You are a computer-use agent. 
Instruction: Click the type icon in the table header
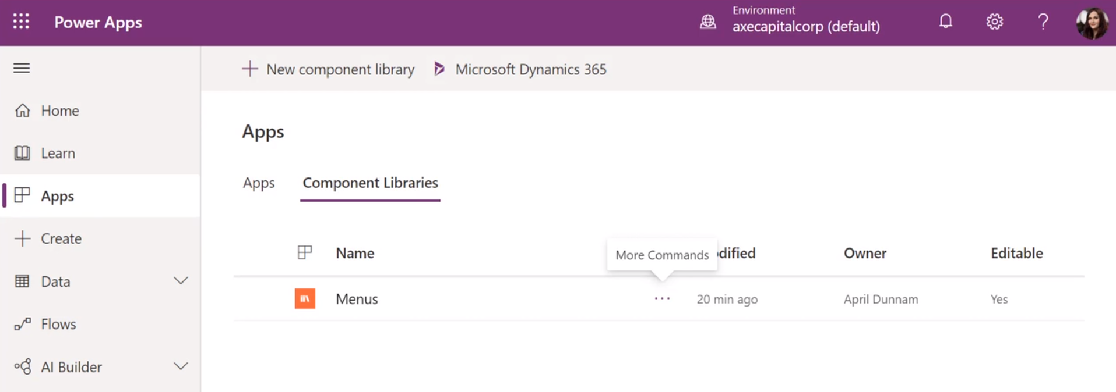click(305, 252)
